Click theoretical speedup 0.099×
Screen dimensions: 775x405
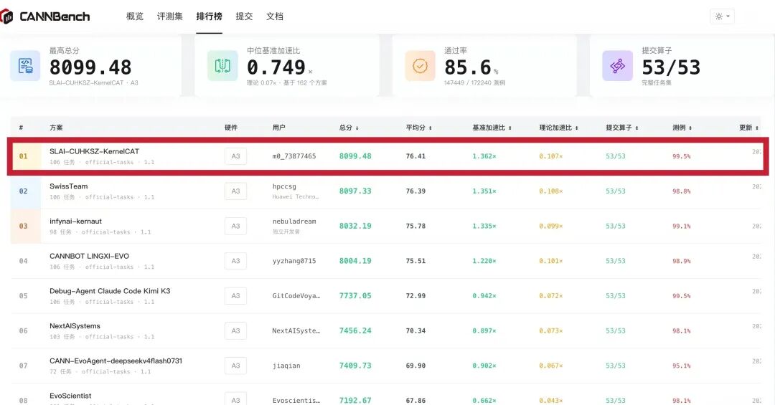(x=550, y=227)
